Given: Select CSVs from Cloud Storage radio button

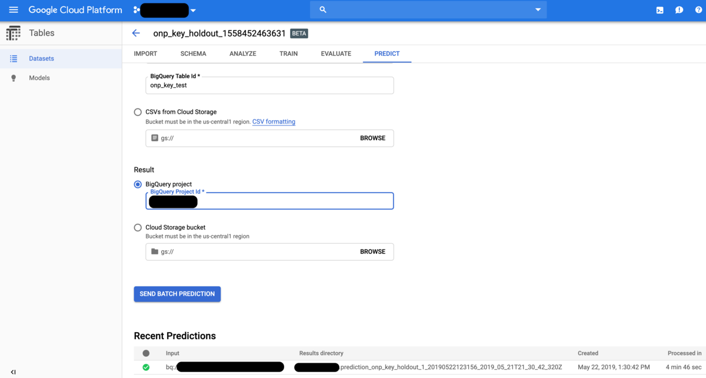Looking at the screenshot, I should coord(138,112).
